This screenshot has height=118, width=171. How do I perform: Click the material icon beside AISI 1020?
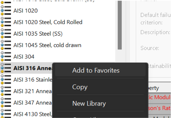5,11
